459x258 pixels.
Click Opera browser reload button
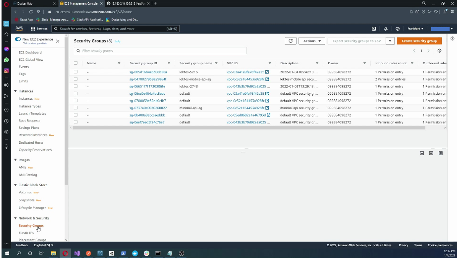[x=31, y=11]
